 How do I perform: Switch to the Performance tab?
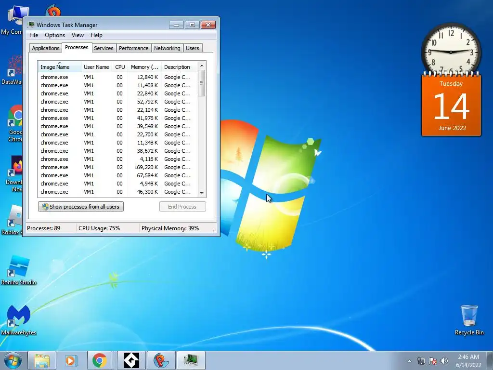coord(134,48)
